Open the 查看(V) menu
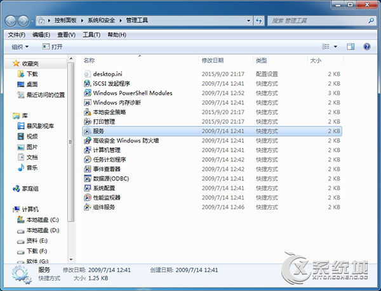Screen dimensions: 381x291 click(x=66, y=35)
